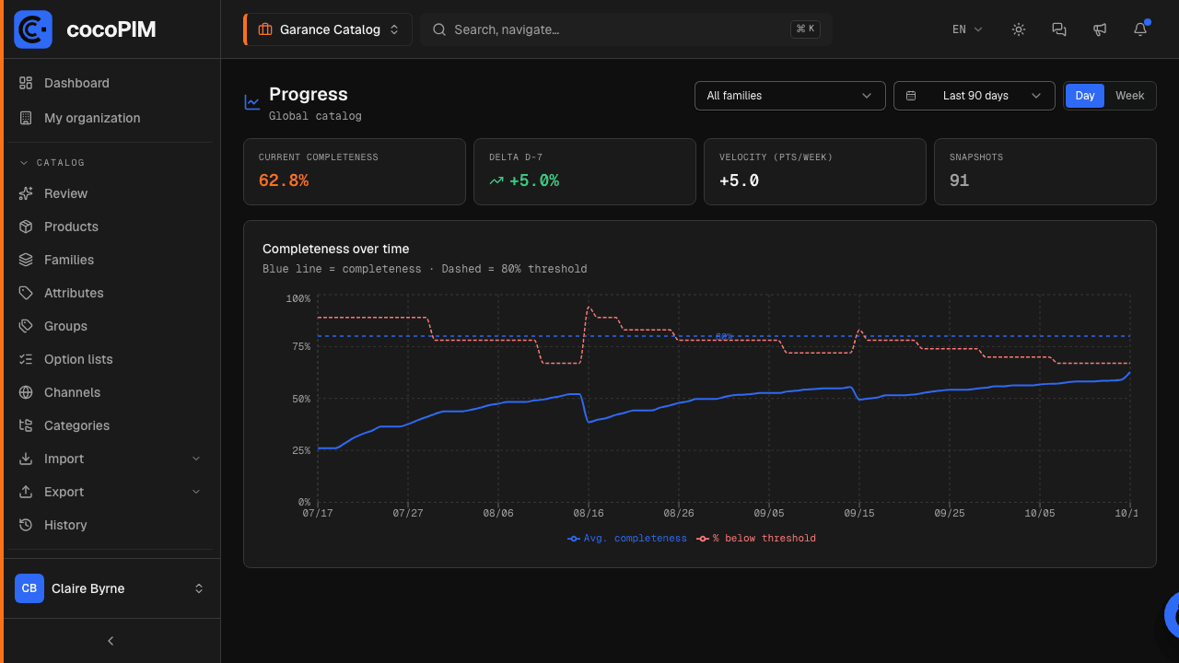The width and height of the screenshot is (1179, 663).
Task: Expand the Export submenu
Action: pyautogui.click(x=111, y=492)
